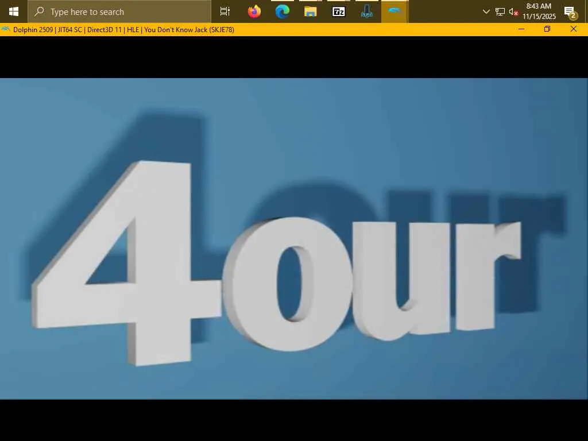Open the blue joystick app in the taskbar
The height and width of the screenshot is (441, 588).
tap(367, 11)
